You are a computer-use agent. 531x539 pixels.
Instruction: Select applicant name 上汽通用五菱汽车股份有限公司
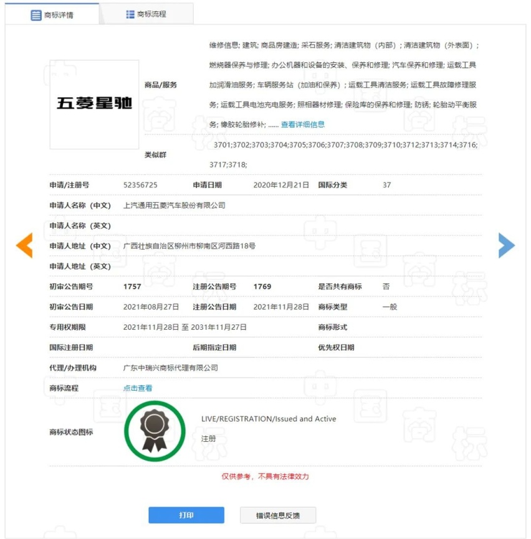click(174, 205)
